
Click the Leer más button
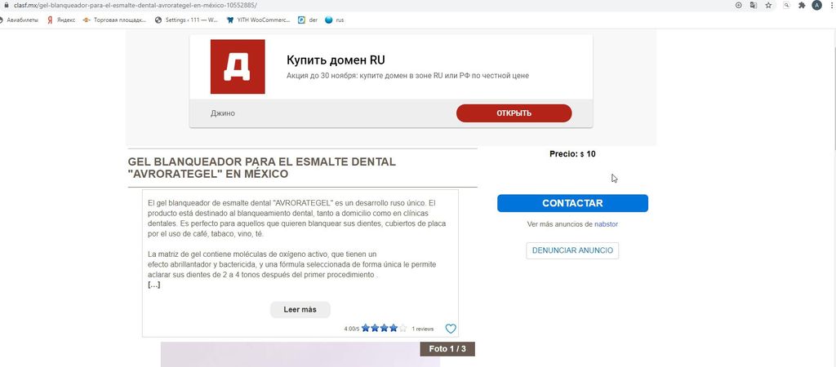(x=300, y=309)
